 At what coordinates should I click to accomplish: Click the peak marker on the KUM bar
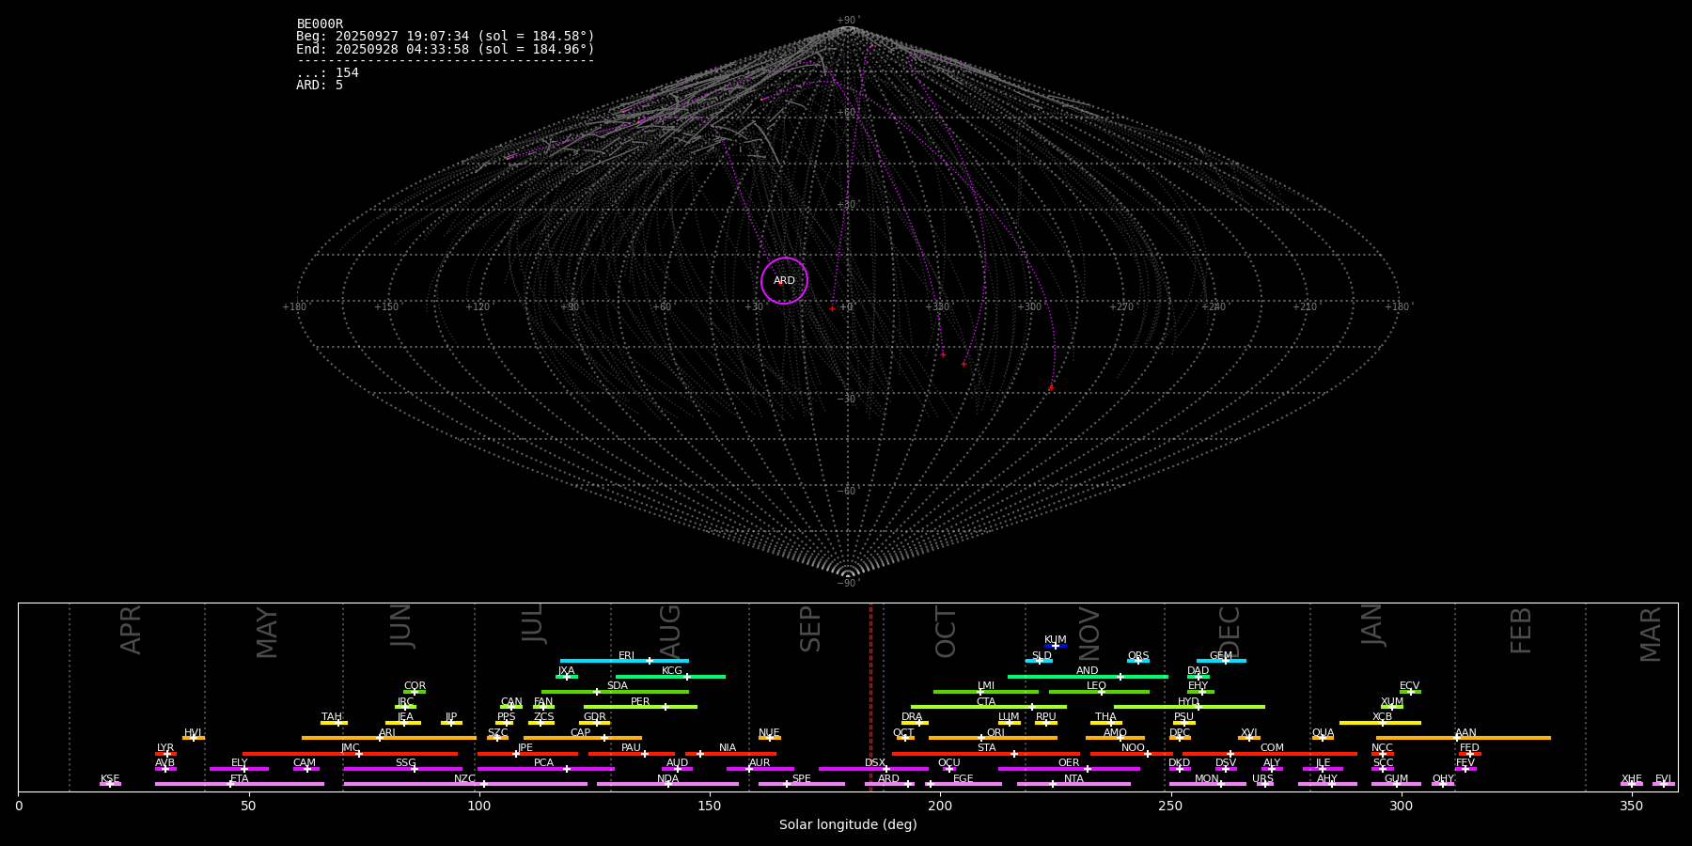coord(1056,646)
